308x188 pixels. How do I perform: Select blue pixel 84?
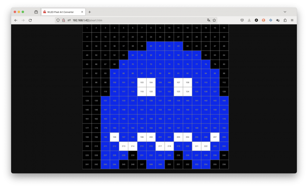[114, 73]
